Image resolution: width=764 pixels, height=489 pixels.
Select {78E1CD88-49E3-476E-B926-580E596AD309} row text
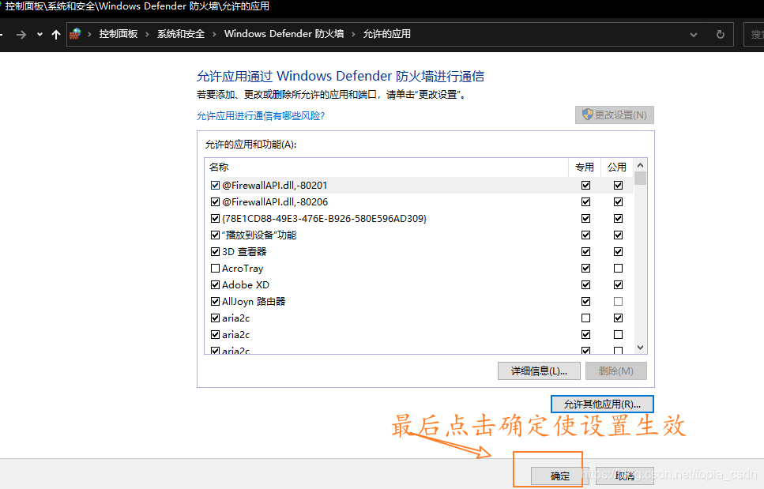pyautogui.click(x=324, y=219)
